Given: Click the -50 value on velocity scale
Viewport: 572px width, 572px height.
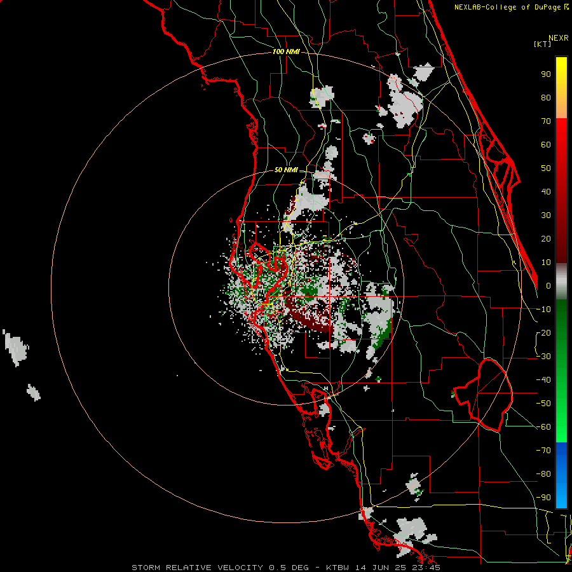Looking at the screenshot, I should tap(543, 404).
